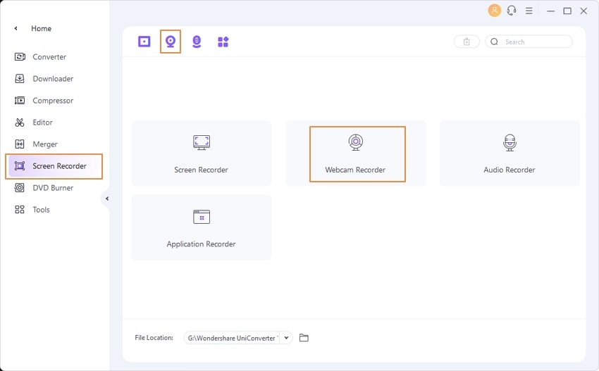This screenshot has width=599, height=371.
Task: Click the monitor icon on Screen Recorder card
Action: point(202,142)
